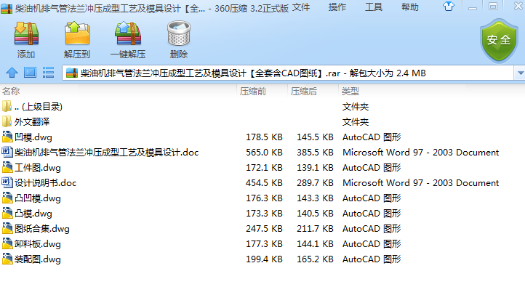The image size is (525, 287).
Task: Select the 外文翻译 folder icon
Action: tap(7, 121)
